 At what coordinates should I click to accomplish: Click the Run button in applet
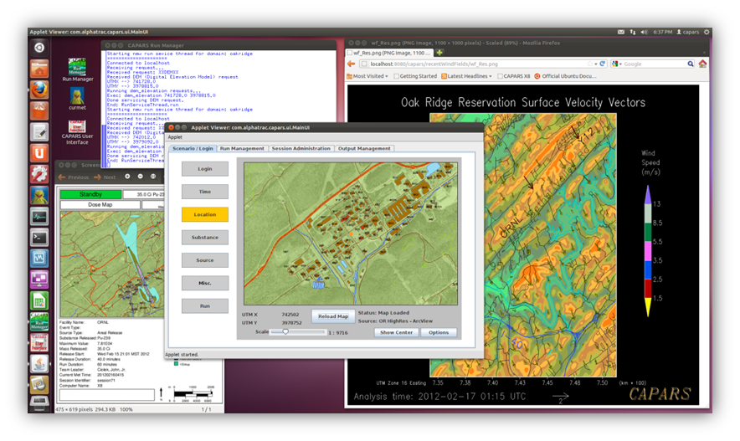pyautogui.click(x=205, y=306)
